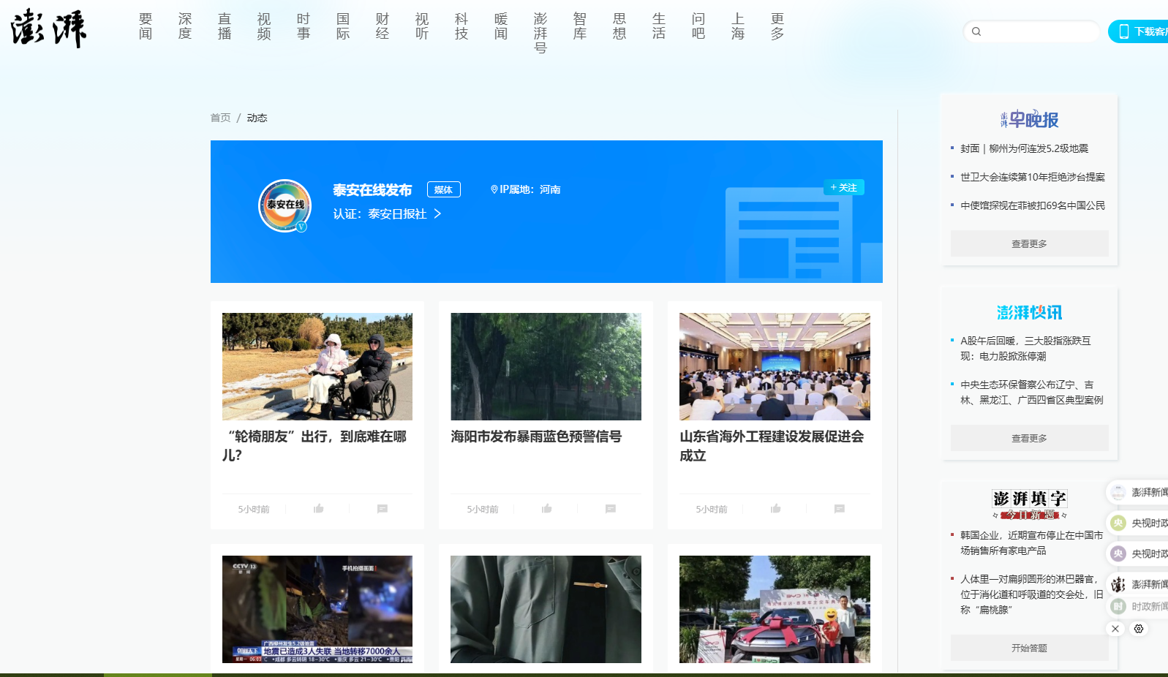Like the 海阳市 rainstorm warning article
Screen dimensions: 1168x677
point(546,509)
